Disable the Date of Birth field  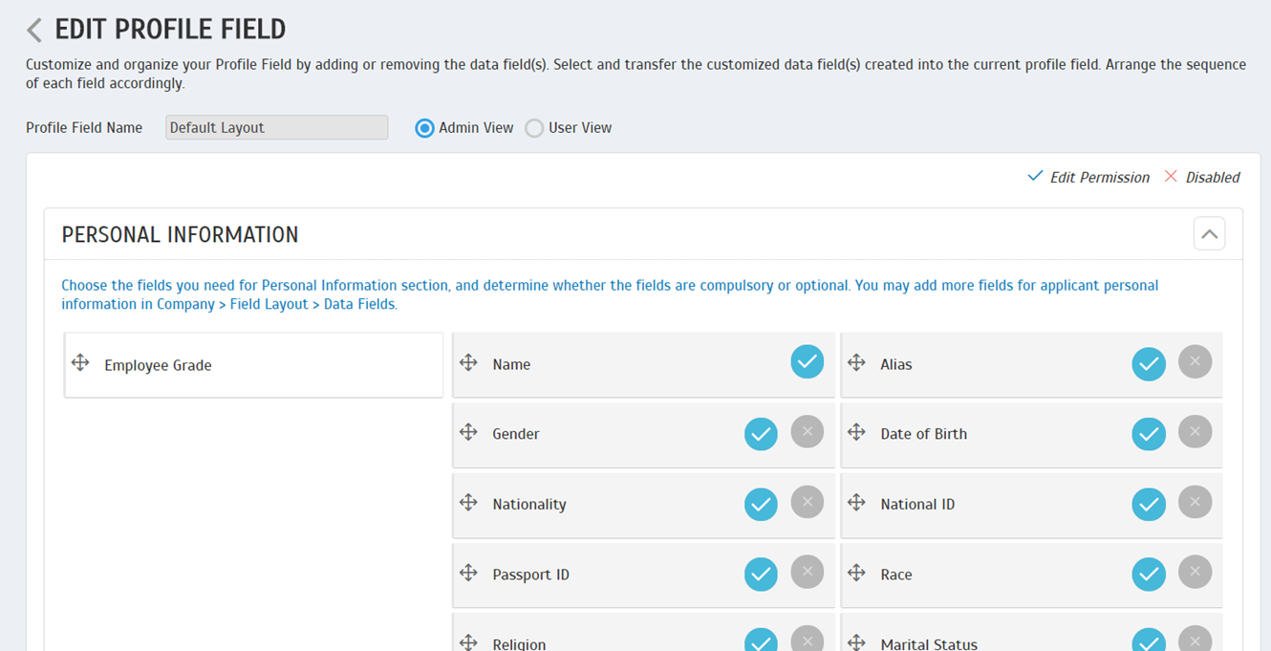1195,432
